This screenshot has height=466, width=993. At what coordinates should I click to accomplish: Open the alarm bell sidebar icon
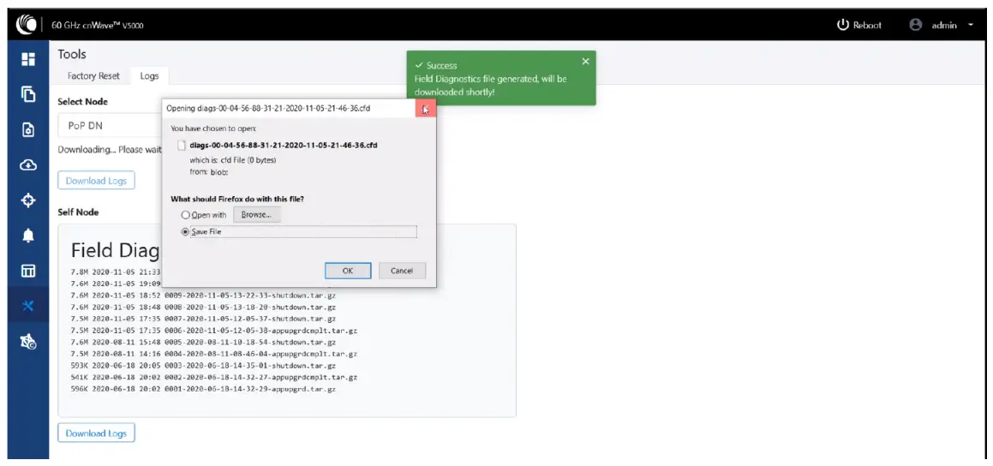coord(28,236)
